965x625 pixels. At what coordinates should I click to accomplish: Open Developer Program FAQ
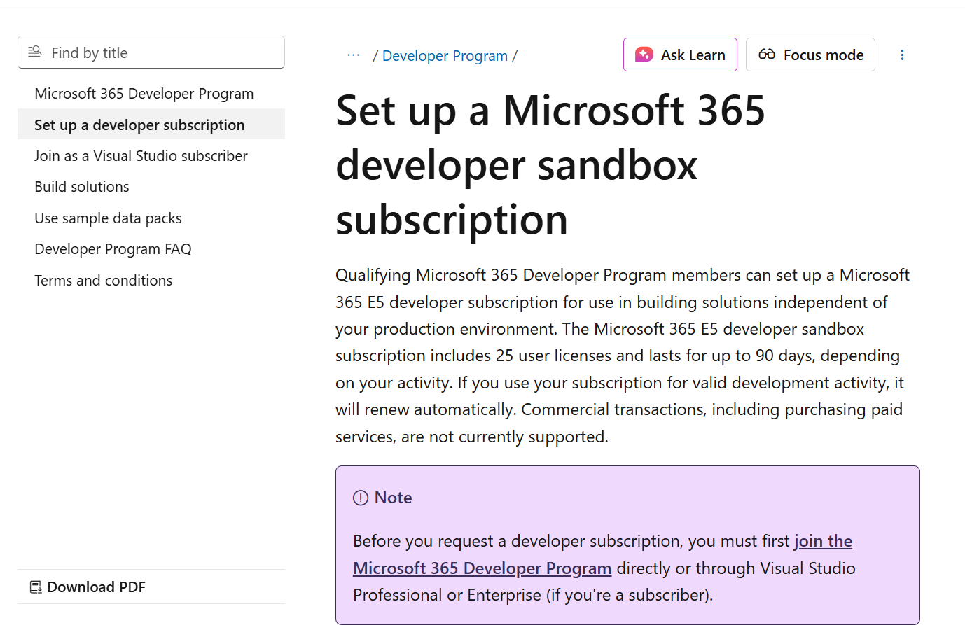point(113,249)
